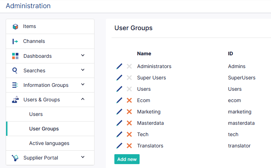Select the Super Users group name

point(151,78)
